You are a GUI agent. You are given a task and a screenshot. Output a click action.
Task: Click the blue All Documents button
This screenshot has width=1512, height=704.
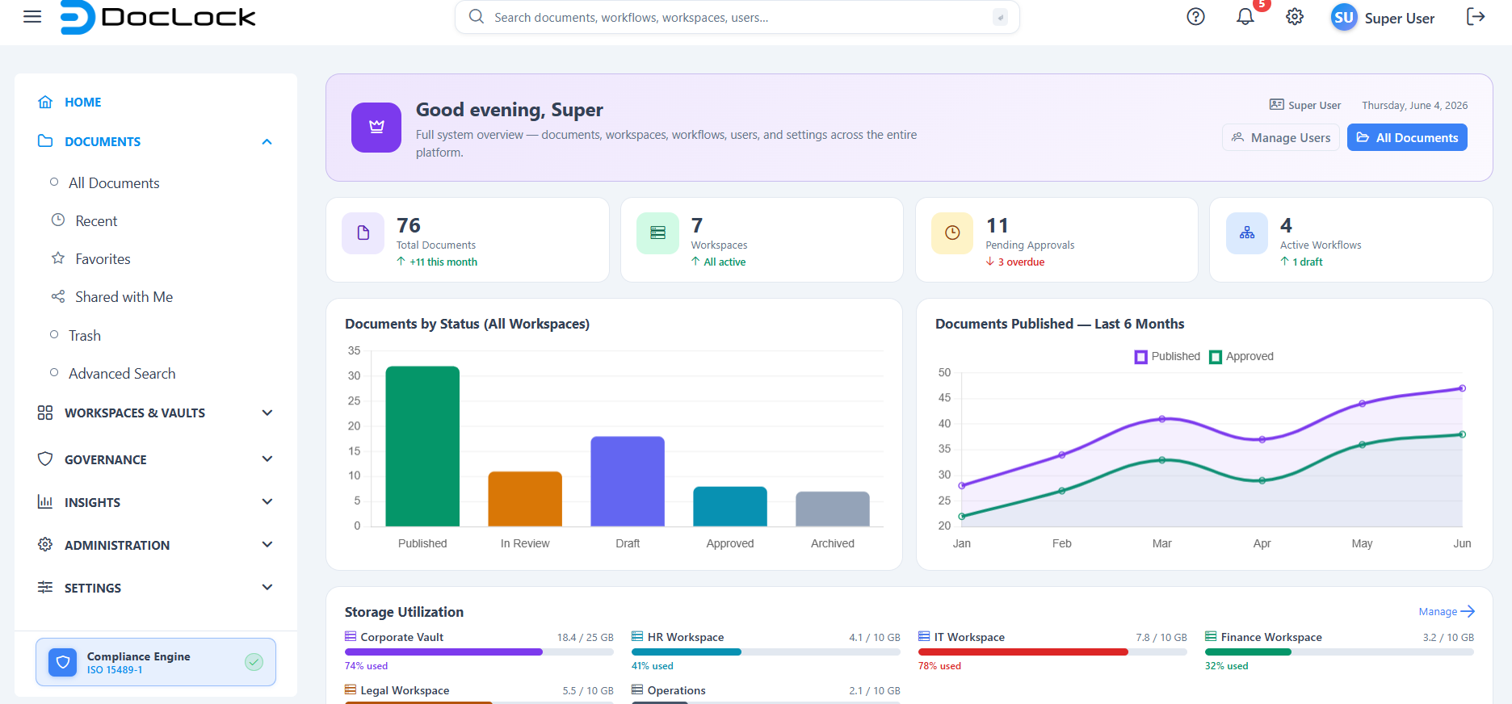point(1407,137)
